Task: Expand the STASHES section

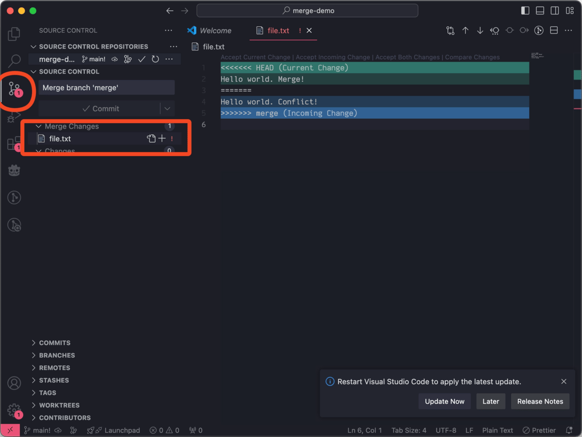Action: point(53,380)
